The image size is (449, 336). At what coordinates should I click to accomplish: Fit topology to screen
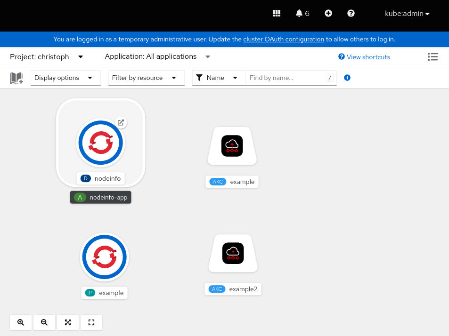pyautogui.click(x=67, y=322)
